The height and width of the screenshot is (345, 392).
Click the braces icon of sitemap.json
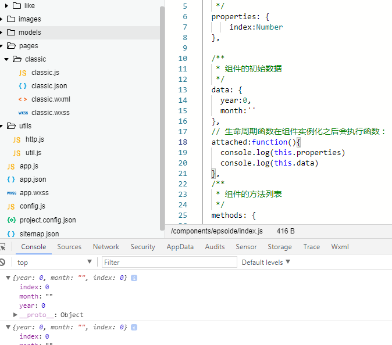(x=11, y=234)
